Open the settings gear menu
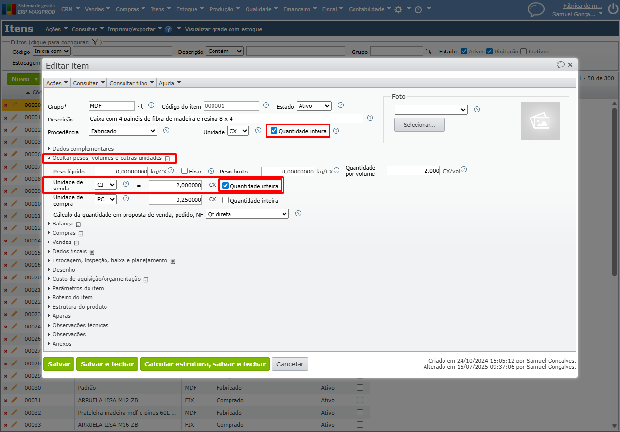The height and width of the screenshot is (432, 620). (x=398, y=9)
